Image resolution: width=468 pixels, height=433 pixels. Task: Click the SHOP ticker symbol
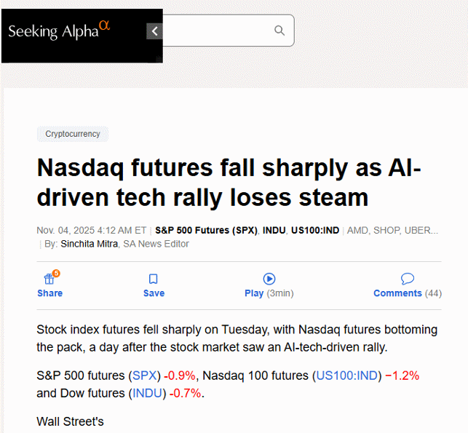[387, 230]
